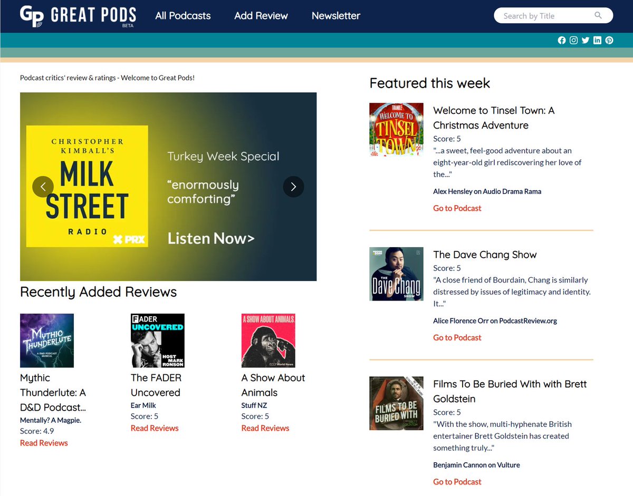Read Reviews for A Show About Animals

point(265,428)
